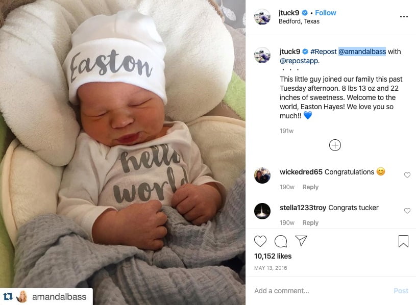
Task: Follow the jtuck9 account
Action: (326, 13)
